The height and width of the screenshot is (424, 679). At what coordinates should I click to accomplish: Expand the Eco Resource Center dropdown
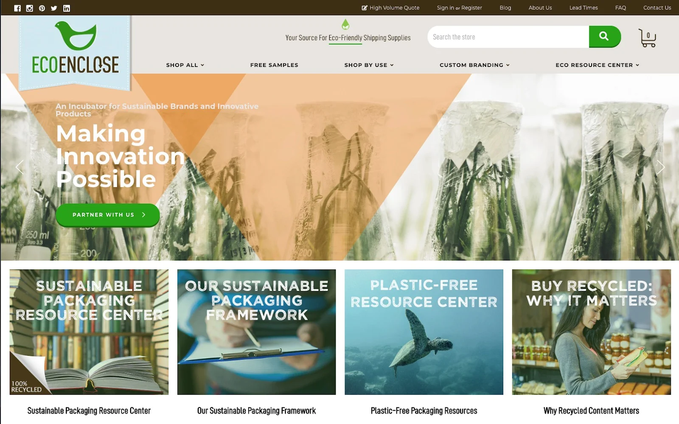click(597, 65)
